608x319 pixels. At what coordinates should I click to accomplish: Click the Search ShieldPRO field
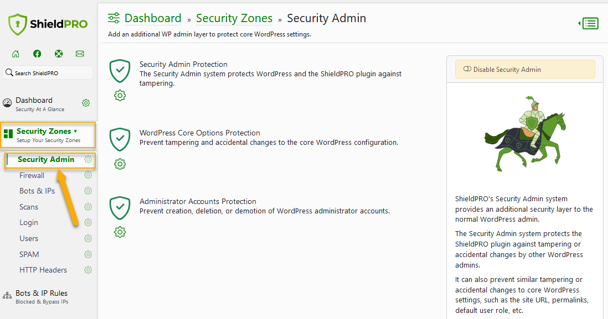click(x=49, y=73)
